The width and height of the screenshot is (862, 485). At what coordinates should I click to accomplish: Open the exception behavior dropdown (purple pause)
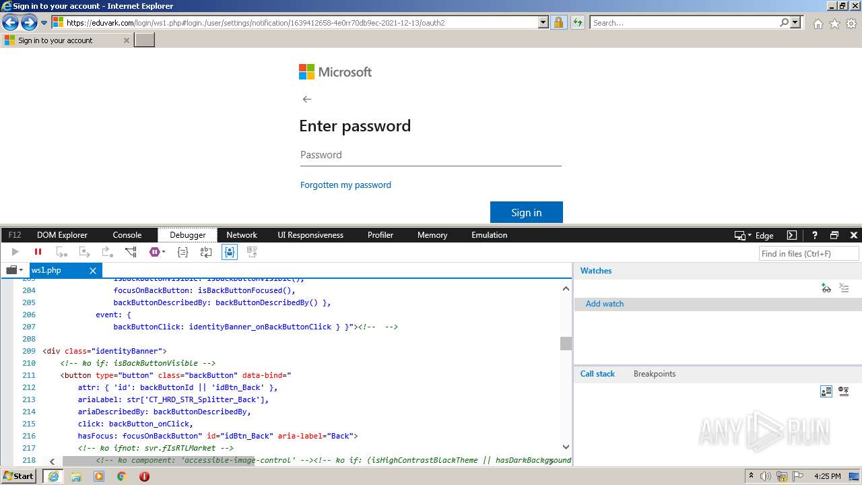pyautogui.click(x=157, y=252)
